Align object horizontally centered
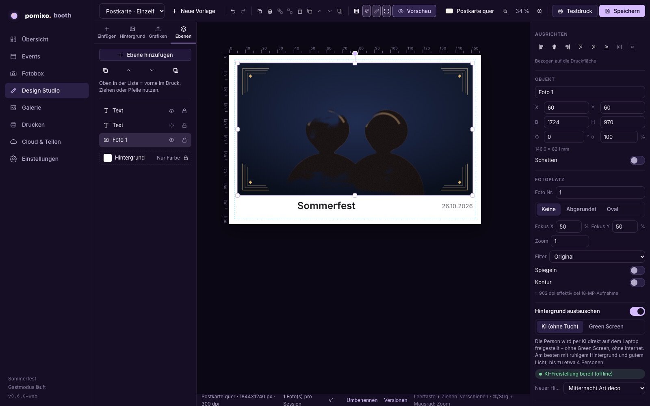This screenshot has width=650, height=406. (x=554, y=47)
